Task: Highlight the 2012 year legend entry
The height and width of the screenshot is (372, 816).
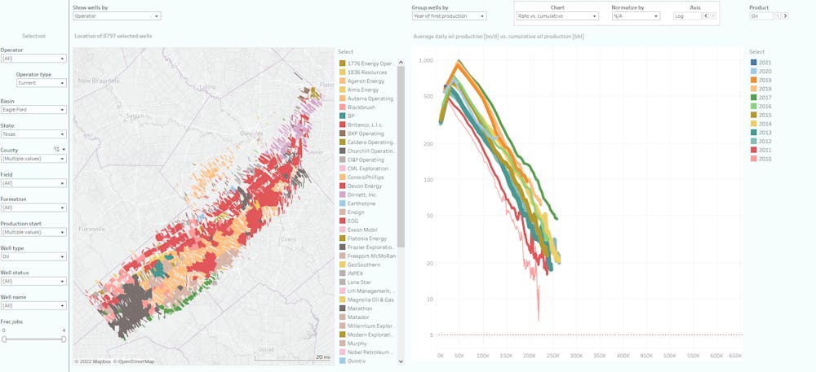Action: point(761,142)
